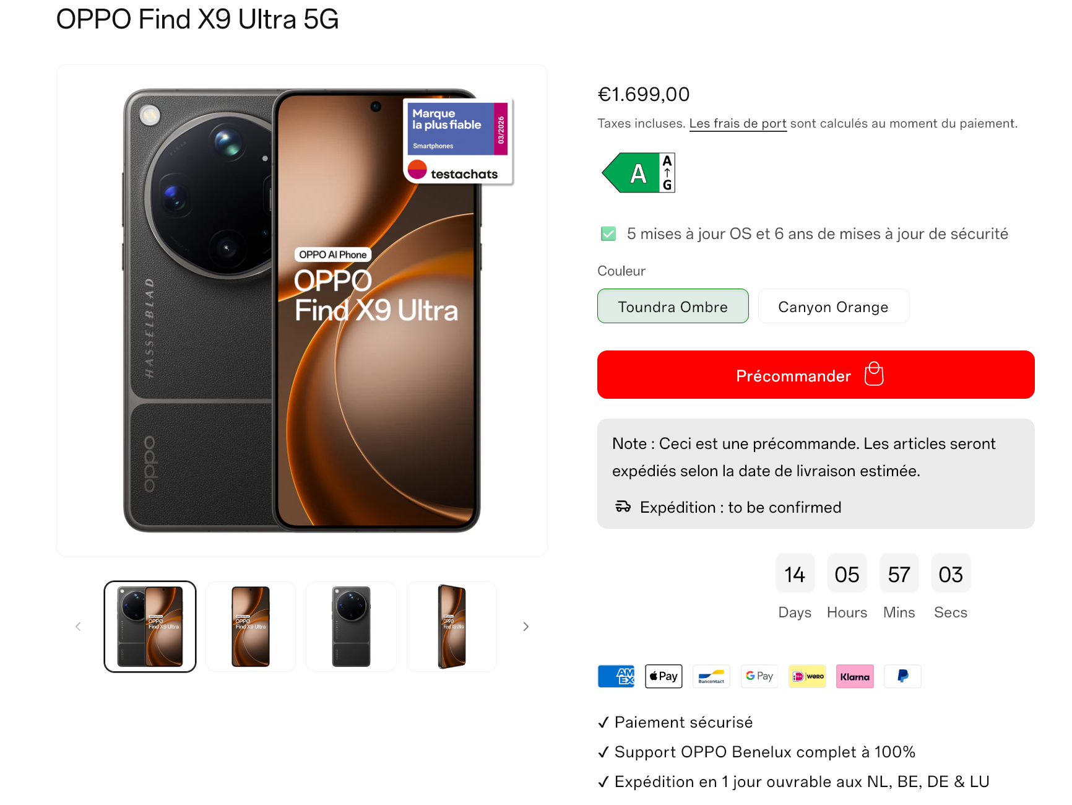
Task: Select the Toundra Ombre color option
Action: pos(673,306)
